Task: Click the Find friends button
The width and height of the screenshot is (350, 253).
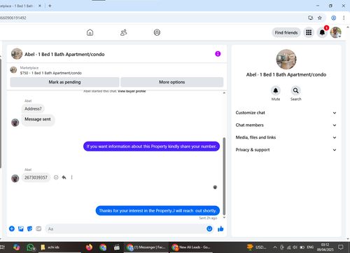Action: click(286, 32)
